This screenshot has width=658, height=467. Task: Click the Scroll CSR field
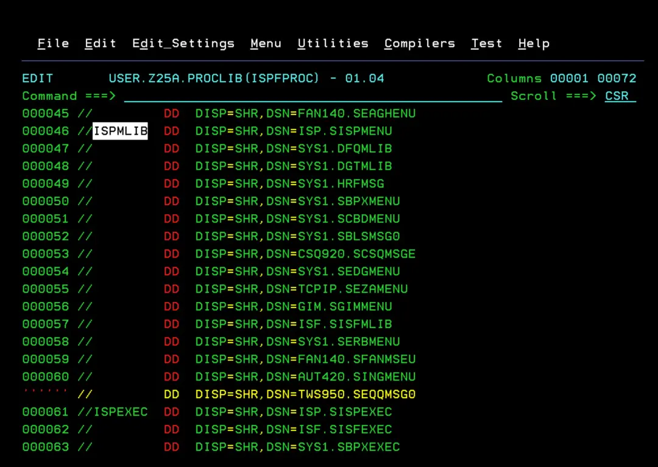click(x=620, y=96)
